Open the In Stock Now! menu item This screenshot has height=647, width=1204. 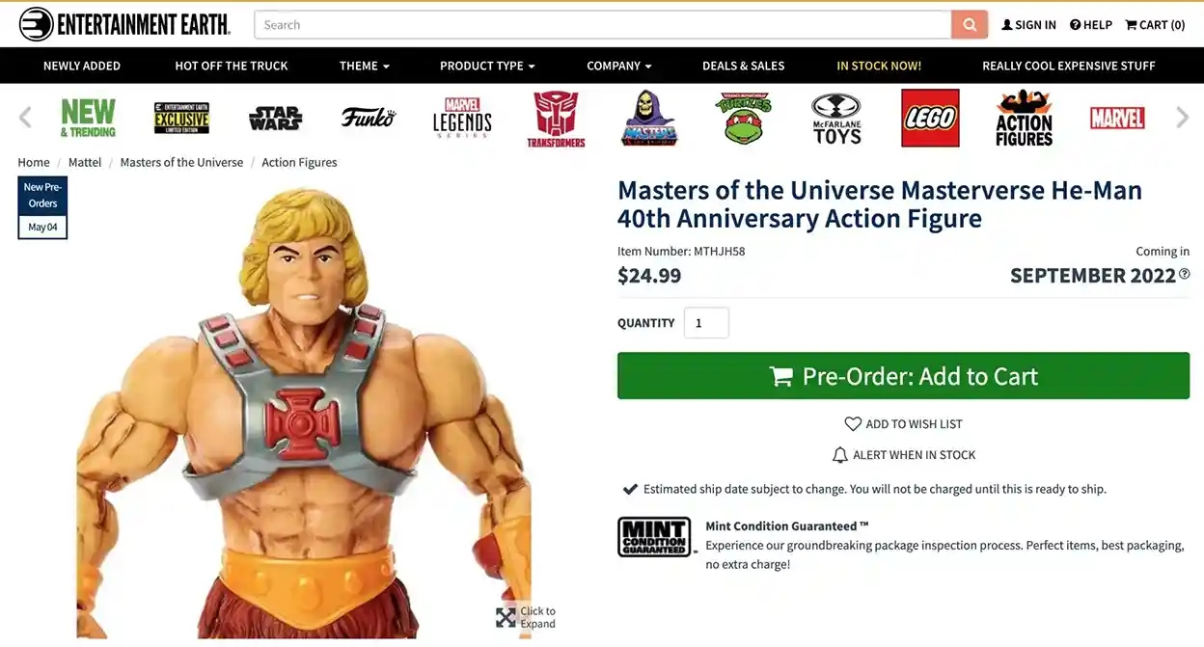pos(878,66)
